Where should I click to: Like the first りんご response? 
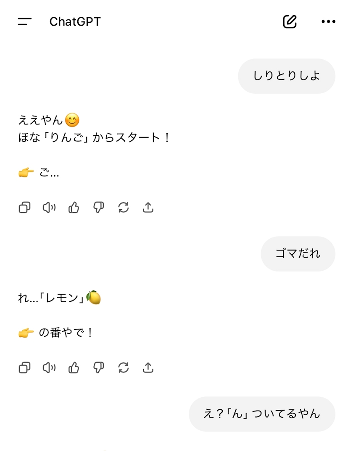[74, 207]
